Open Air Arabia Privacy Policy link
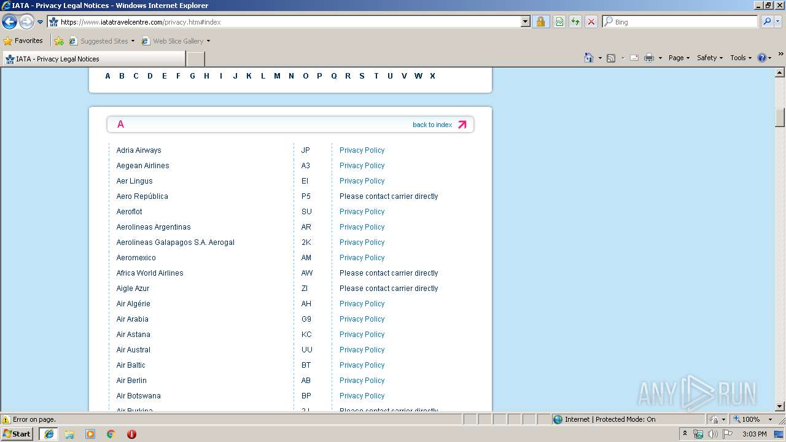The width and height of the screenshot is (786, 442). [362, 319]
